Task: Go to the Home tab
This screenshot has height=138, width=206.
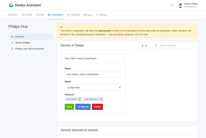Action: [13, 15]
